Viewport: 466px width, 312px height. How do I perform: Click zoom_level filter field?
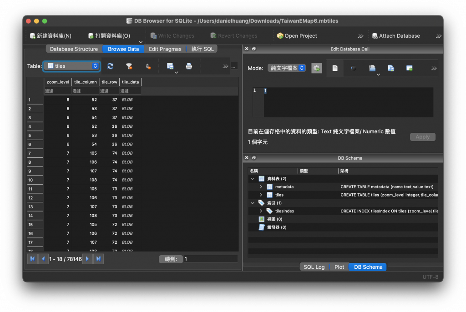point(58,91)
